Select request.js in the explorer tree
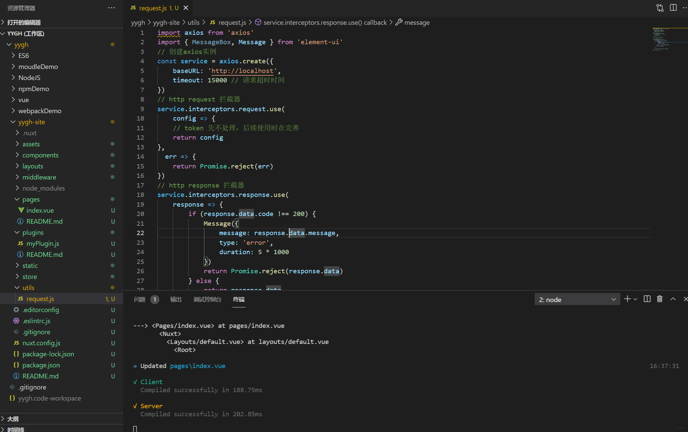The height and width of the screenshot is (432, 688). tap(61, 299)
